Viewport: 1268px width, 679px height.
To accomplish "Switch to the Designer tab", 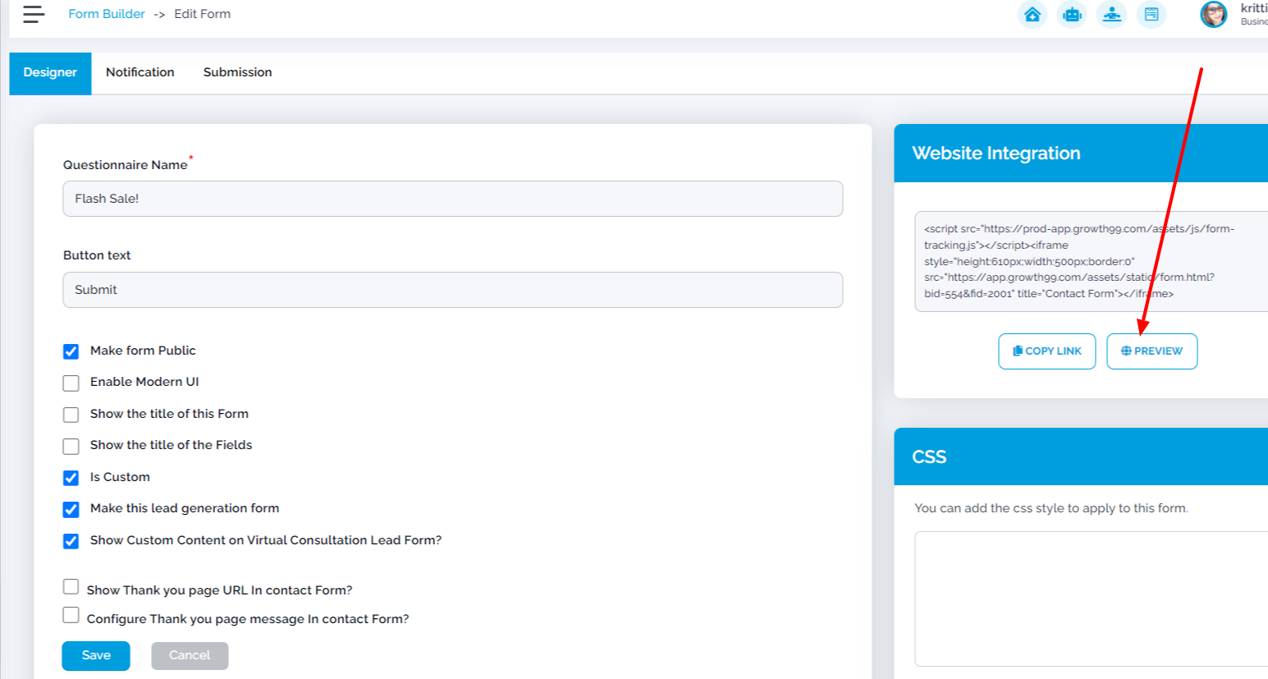I will tap(50, 73).
